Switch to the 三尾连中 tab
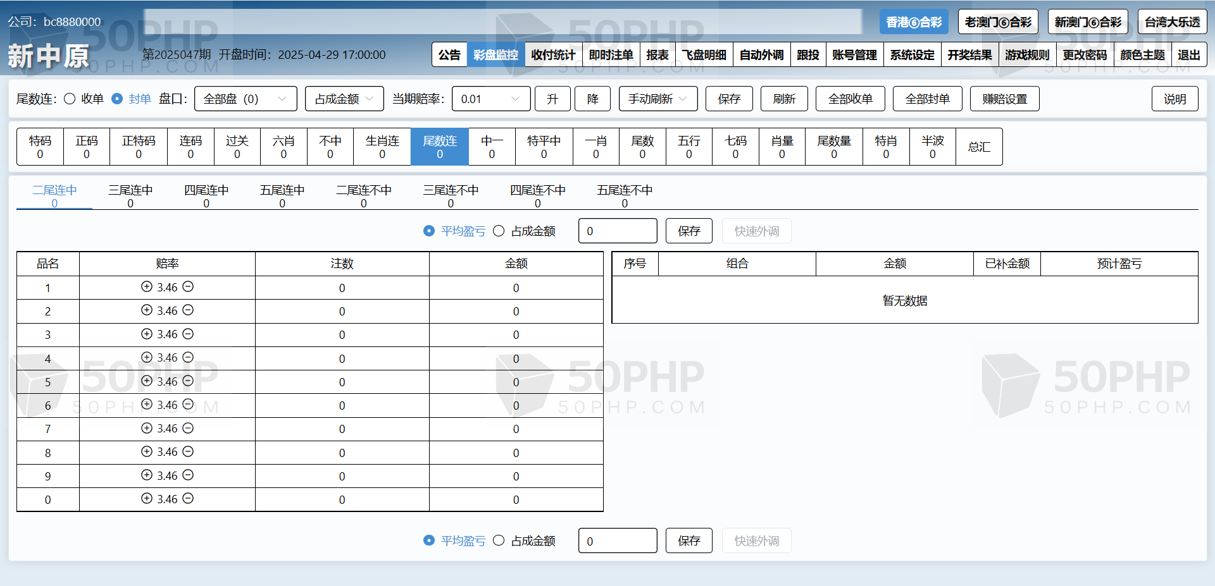1215x586 pixels. pyautogui.click(x=130, y=195)
